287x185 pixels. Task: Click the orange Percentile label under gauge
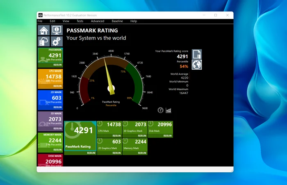tap(111, 105)
